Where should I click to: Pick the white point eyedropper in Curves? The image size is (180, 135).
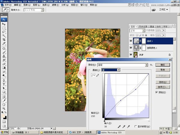[129, 127]
